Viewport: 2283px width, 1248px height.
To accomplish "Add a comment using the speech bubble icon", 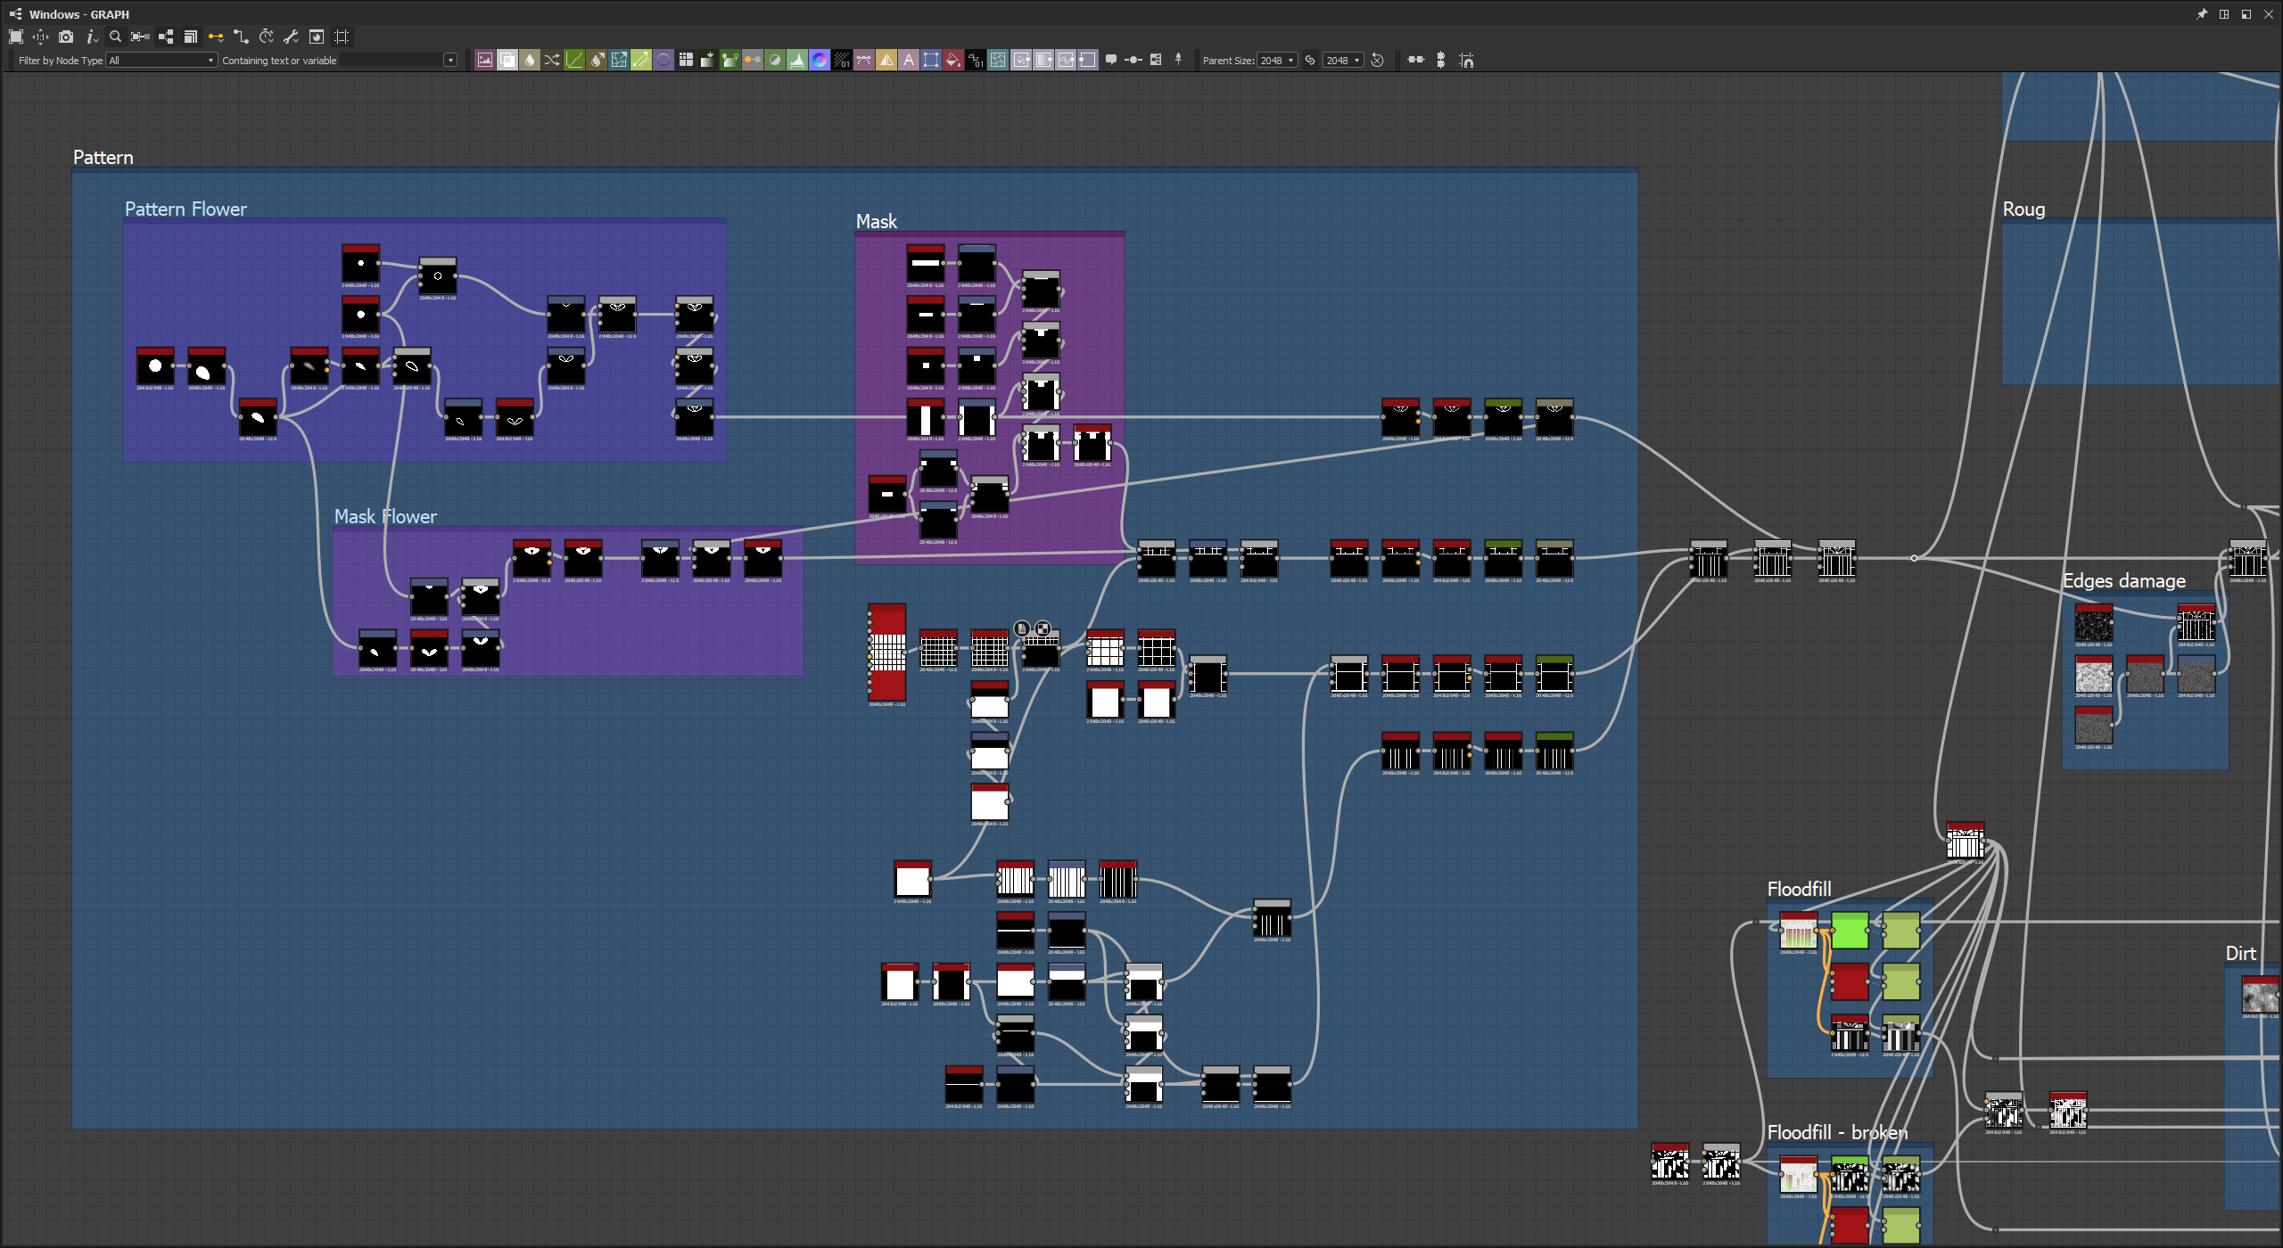I will click(1111, 61).
